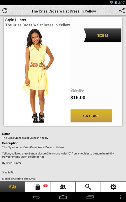Tap the Android home navigation button
Screen dimensions: 126x202
click(63, 197)
